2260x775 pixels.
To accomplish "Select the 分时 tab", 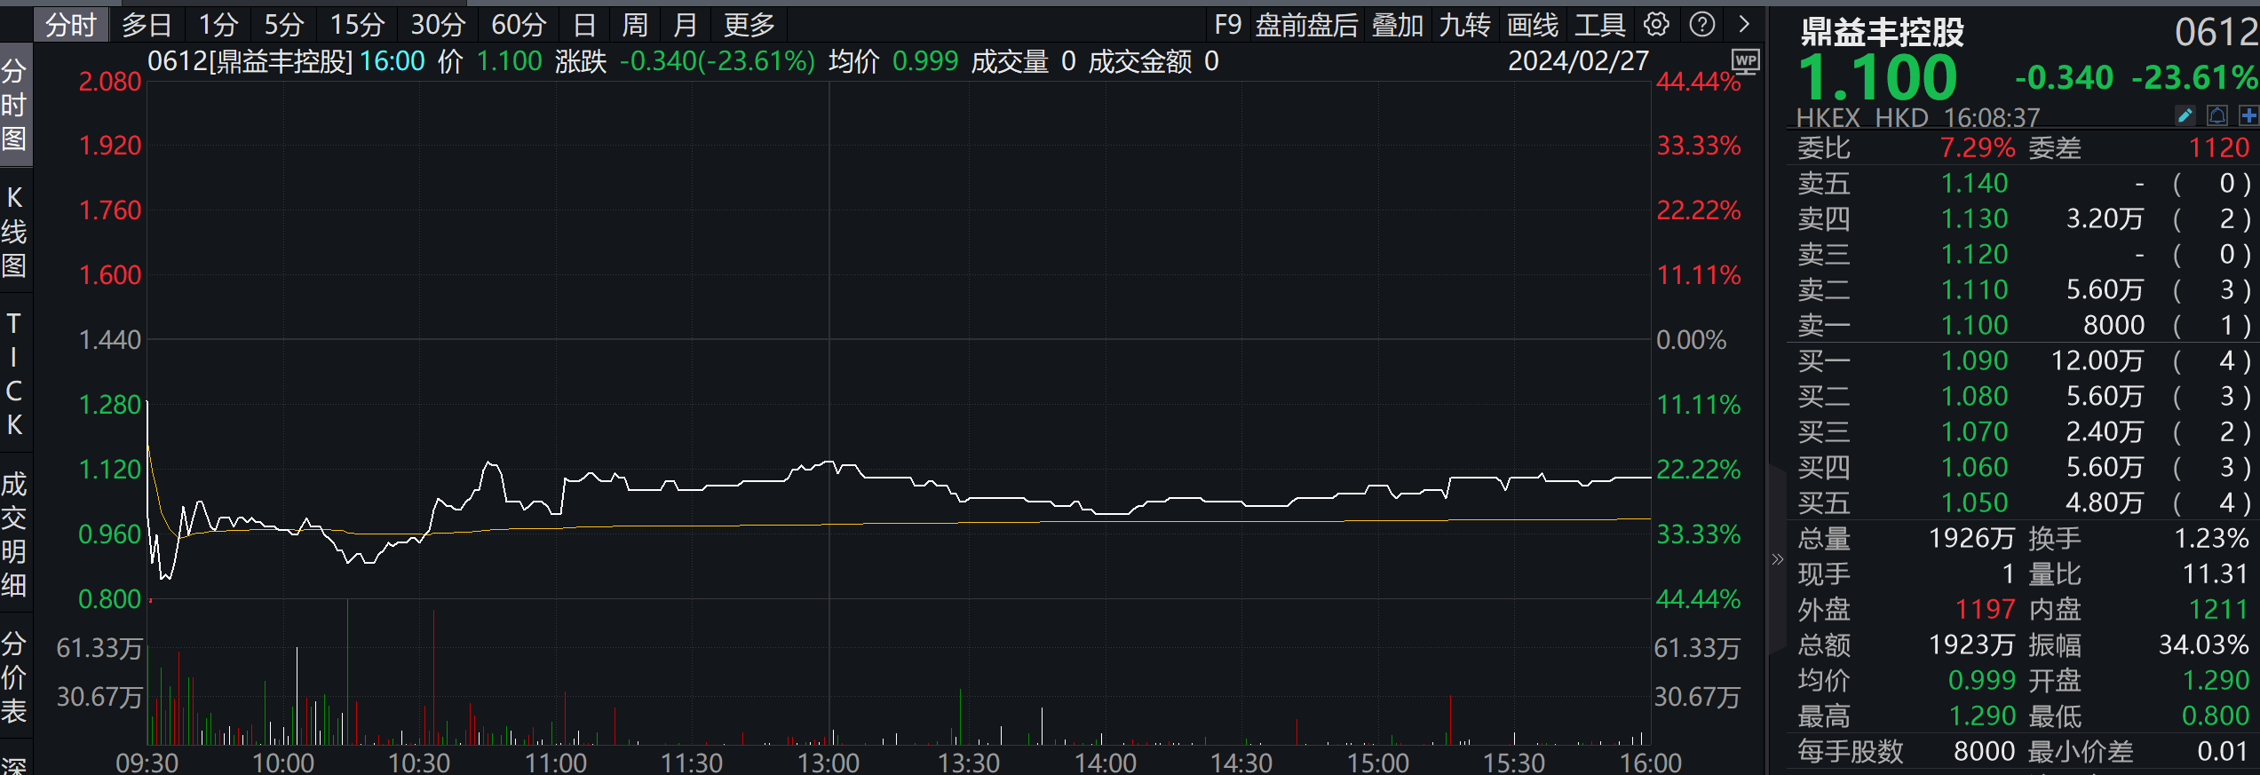I will (70, 25).
